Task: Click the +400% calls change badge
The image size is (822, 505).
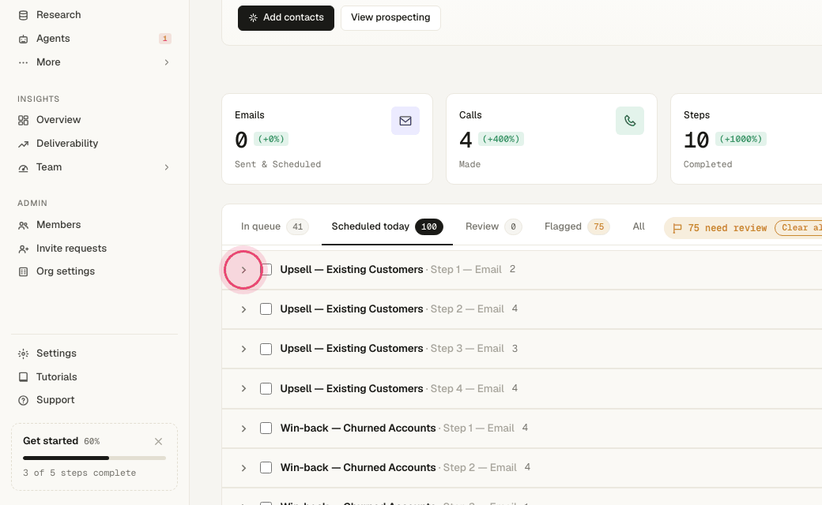Action: pyautogui.click(x=501, y=139)
